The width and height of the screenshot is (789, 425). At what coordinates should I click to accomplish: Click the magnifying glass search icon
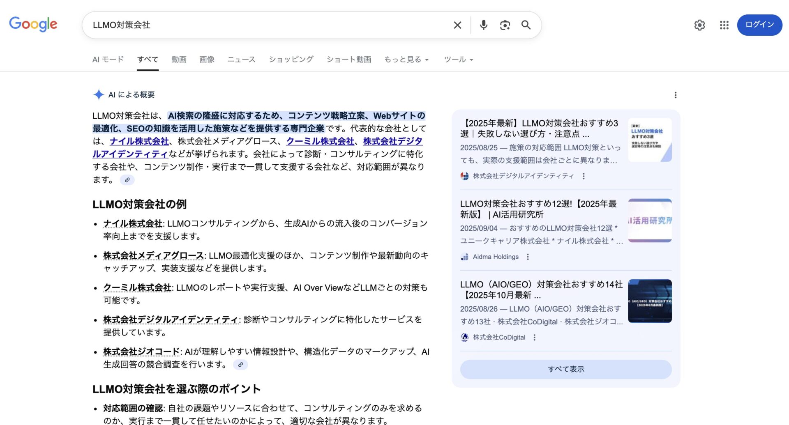tap(526, 25)
